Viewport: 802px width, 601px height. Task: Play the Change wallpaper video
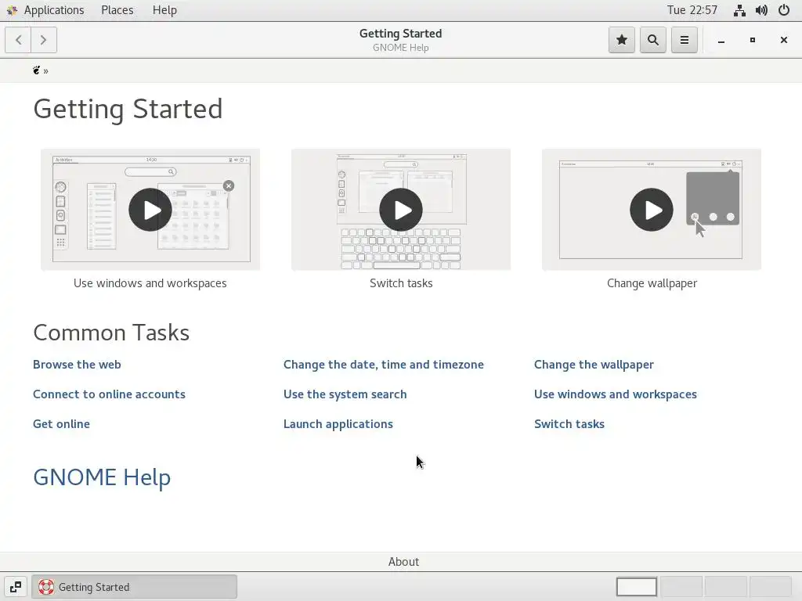[651, 210]
